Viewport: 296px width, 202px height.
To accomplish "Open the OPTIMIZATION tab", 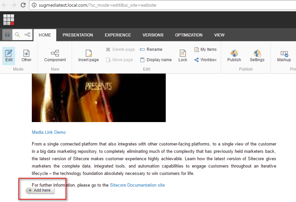I will (189, 35).
